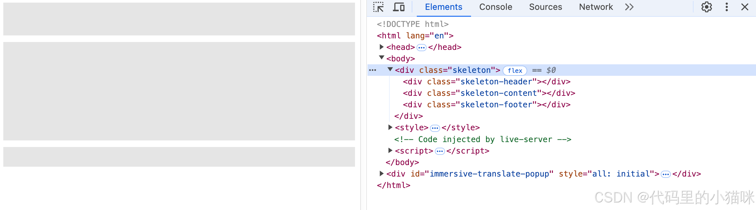Select the closing </html> tag line

click(393, 185)
